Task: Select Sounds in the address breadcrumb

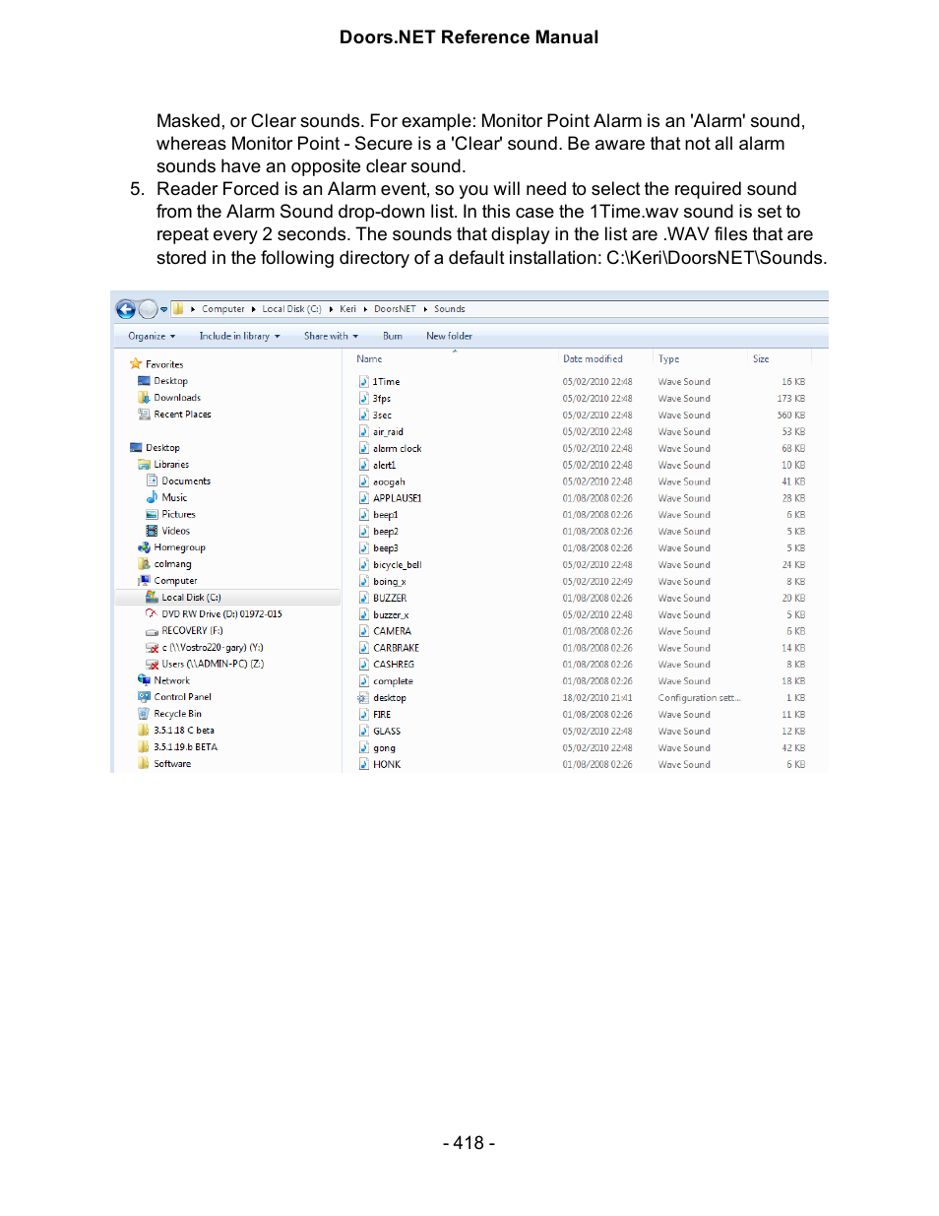Action: point(449,309)
